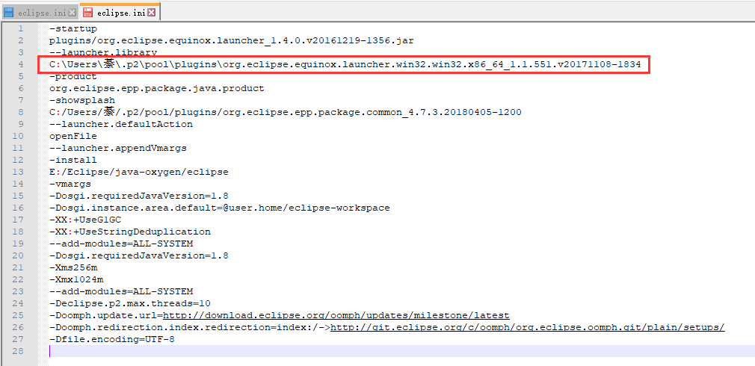Click the -XX:+UseStringDeduplication line
Image resolution: width=755 pixels, height=366 pixels.
pos(130,232)
